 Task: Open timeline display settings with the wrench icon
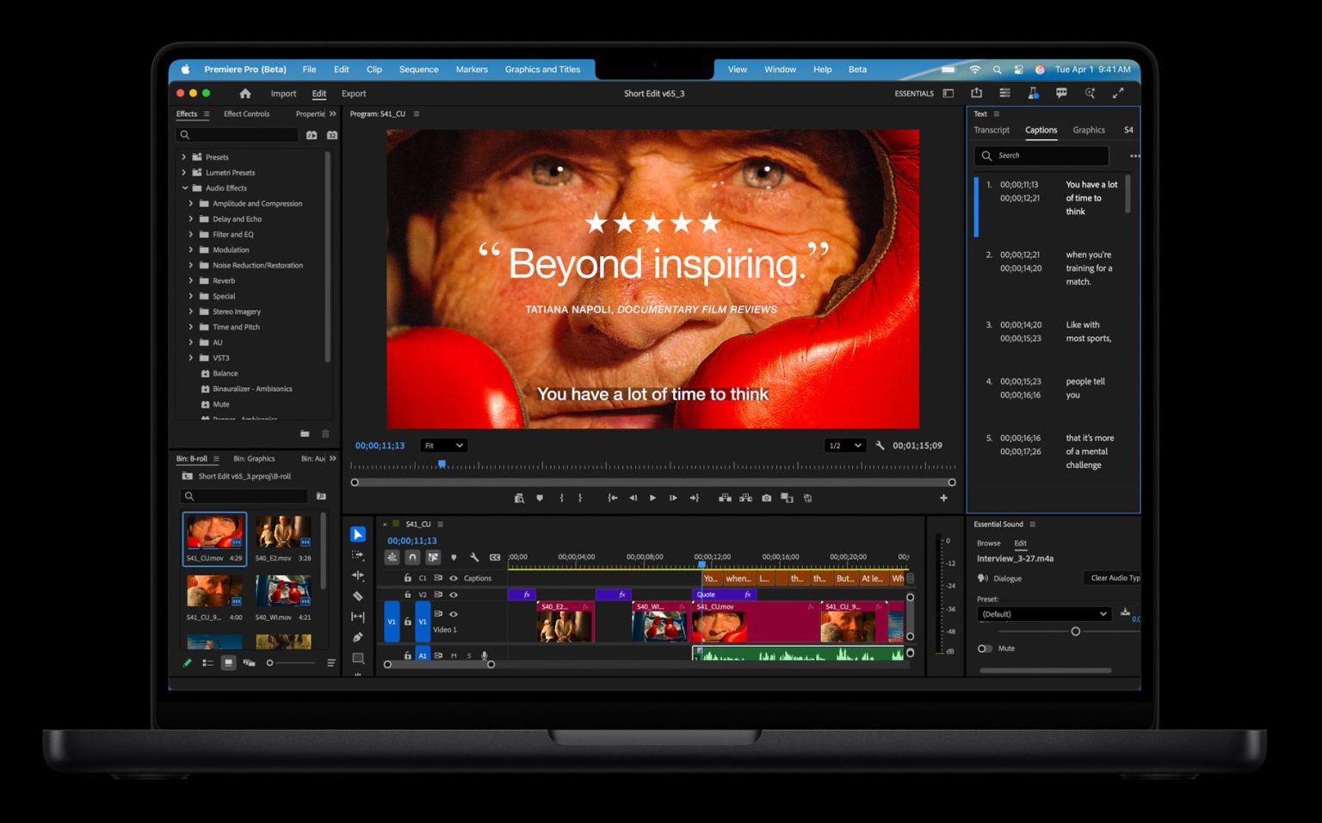476,557
